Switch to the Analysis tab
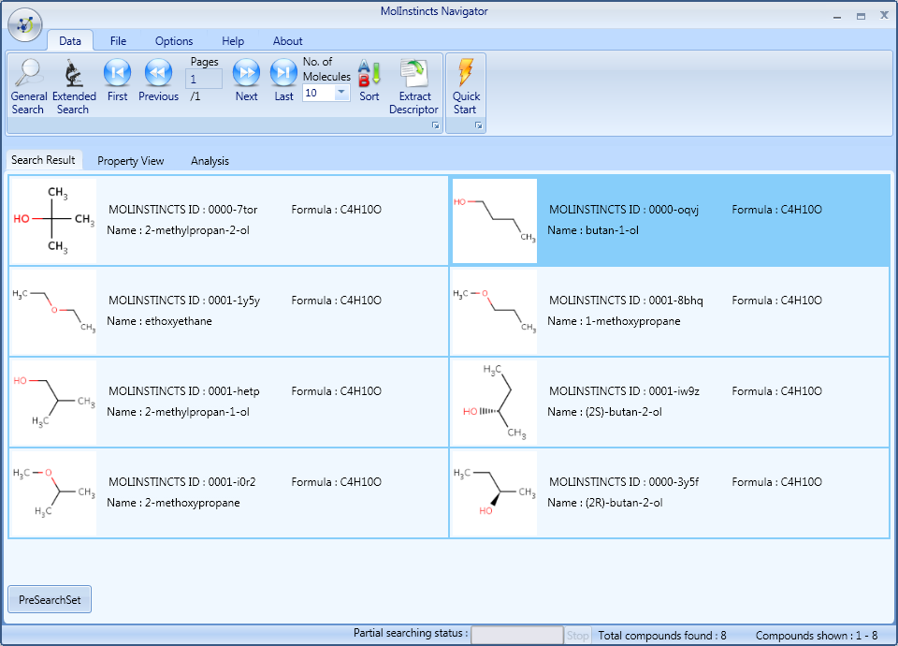898x646 pixels. pyautogui.click(x=210, y=161)
